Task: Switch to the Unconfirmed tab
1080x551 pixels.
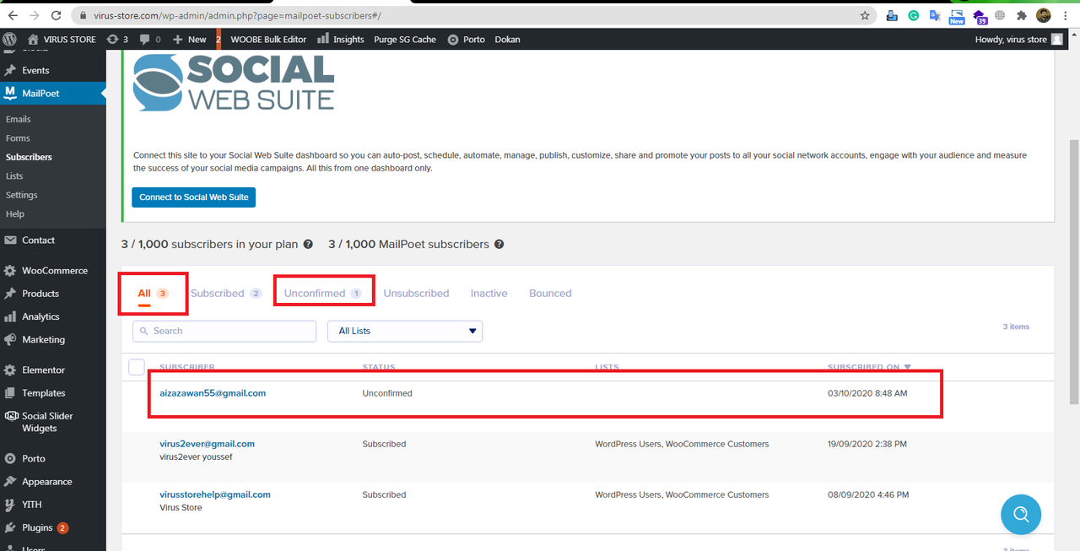Action: pyautogui.click(x=323, y=294)
